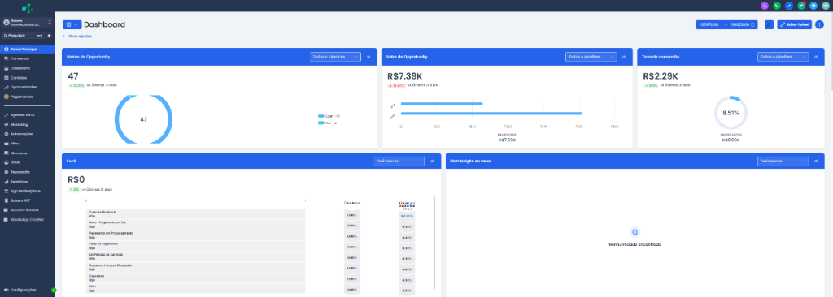Click filter icon in Status de Opportunity header
The image size is (833, 297).
pyautogui.click(x=369, y=57)
